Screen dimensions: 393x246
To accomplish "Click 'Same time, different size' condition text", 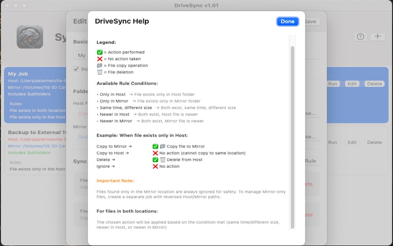I will (x=126, y=108).
